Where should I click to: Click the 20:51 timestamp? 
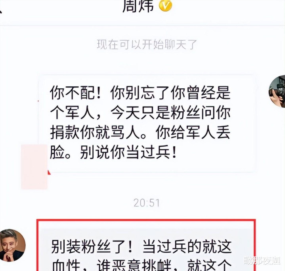point(147,203)
